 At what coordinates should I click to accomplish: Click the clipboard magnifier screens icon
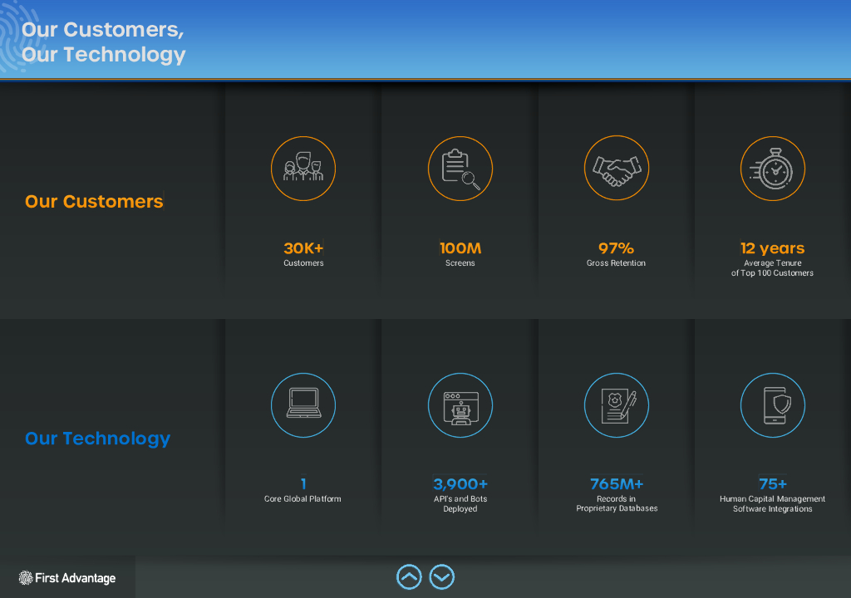pyautogui.click(x=460, y=169)
